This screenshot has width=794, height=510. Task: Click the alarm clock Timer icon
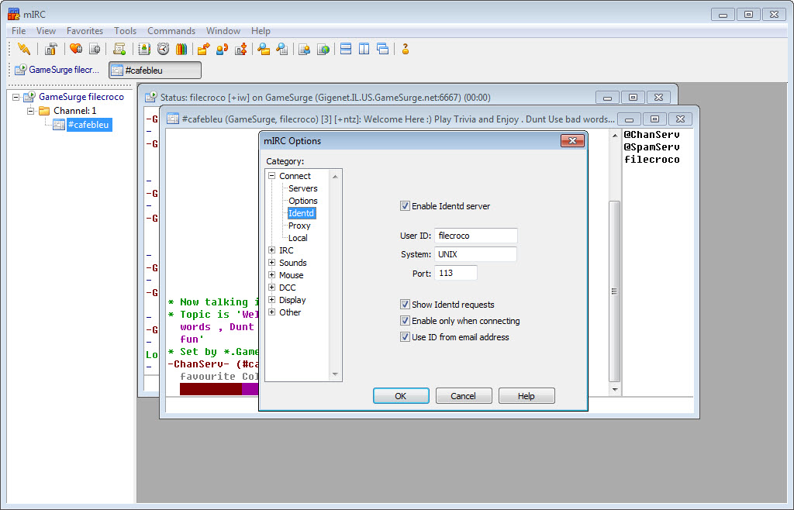[163, 49]
